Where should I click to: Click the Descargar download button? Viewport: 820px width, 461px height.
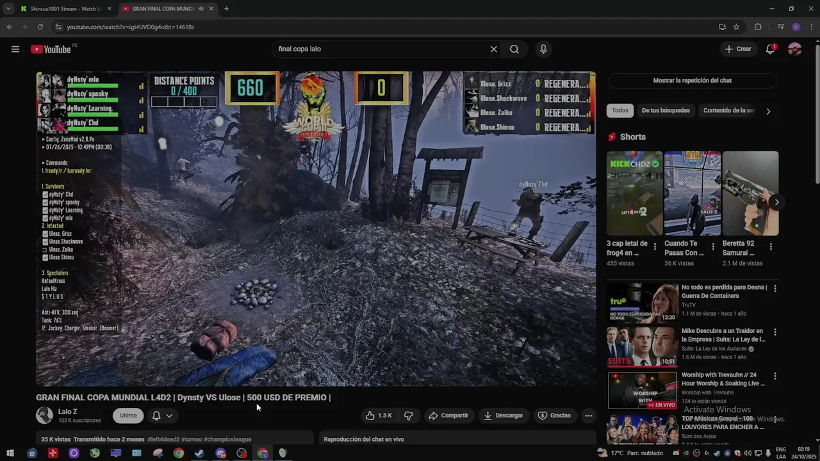point(504,416)
